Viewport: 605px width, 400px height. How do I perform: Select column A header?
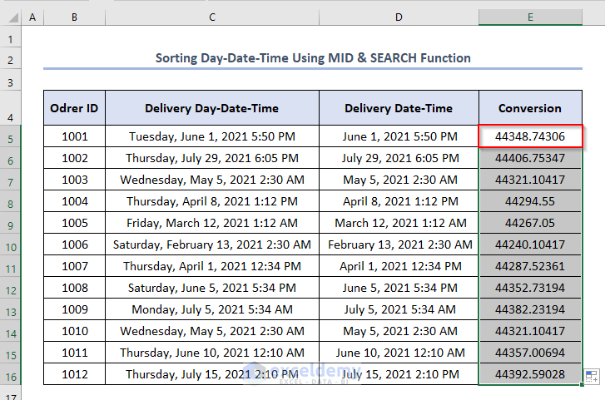point(32,17)
